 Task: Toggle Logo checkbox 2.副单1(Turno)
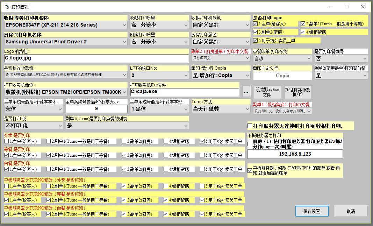303,23
